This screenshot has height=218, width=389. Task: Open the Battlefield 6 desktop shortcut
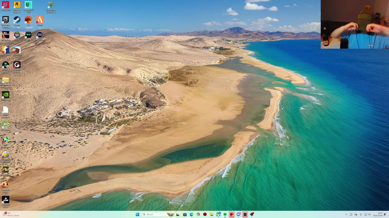coord(5,7)
